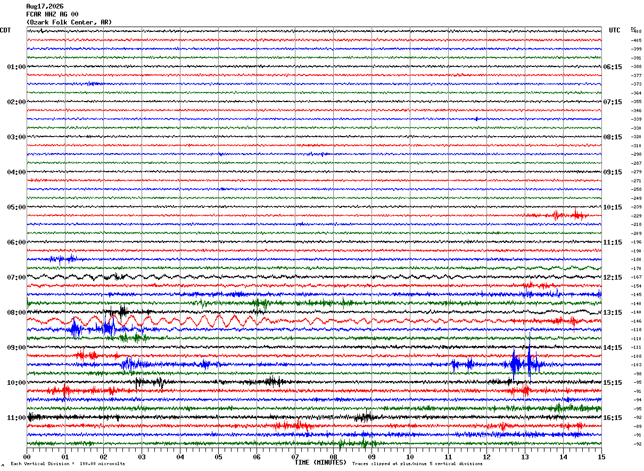Screen dimensions: 644x471
Task: Click minute 00 on the time axis
Action: coord(27,457)
